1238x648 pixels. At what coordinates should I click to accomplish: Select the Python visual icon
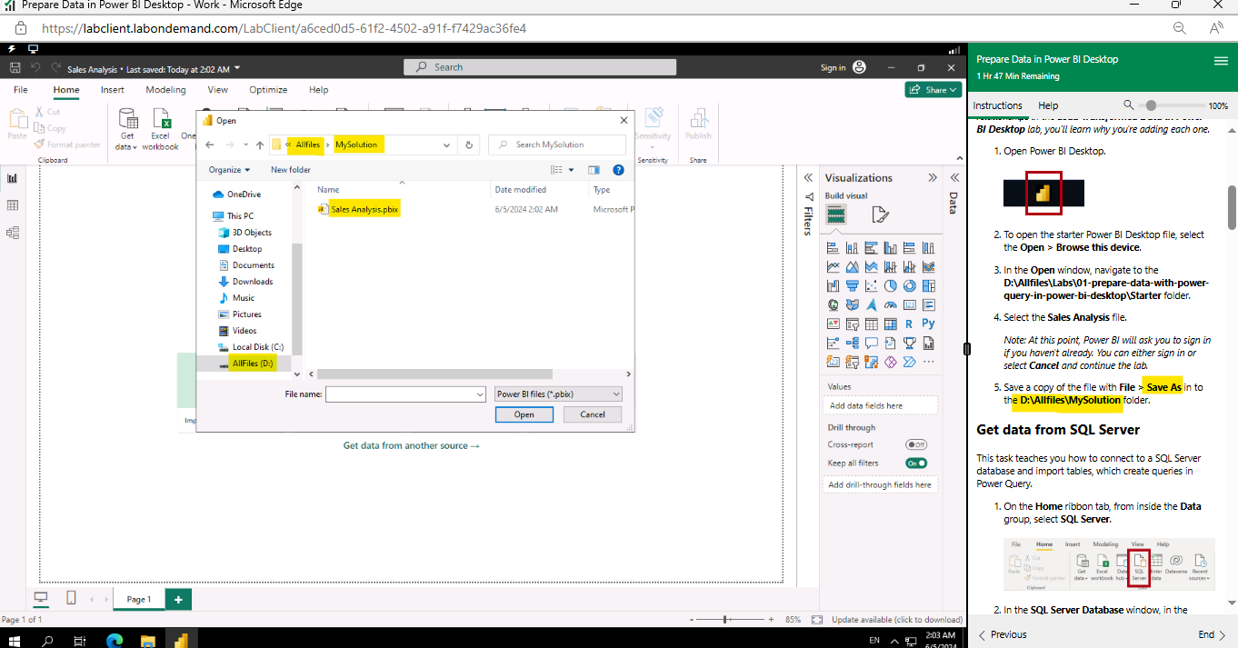click(x=929, y=324)
